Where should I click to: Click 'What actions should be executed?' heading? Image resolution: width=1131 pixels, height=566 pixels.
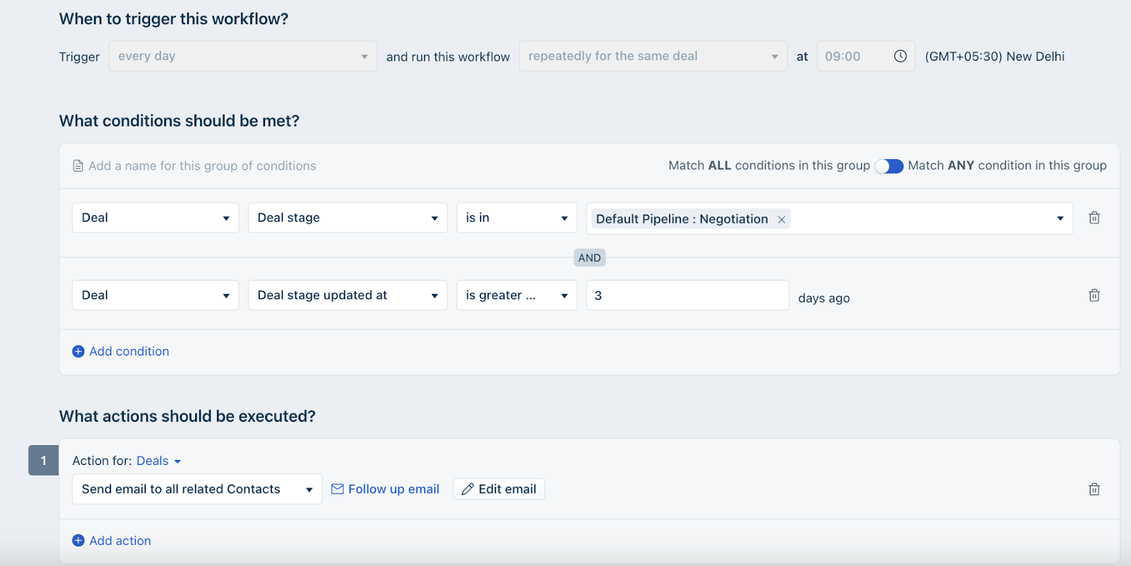[187, 416]
